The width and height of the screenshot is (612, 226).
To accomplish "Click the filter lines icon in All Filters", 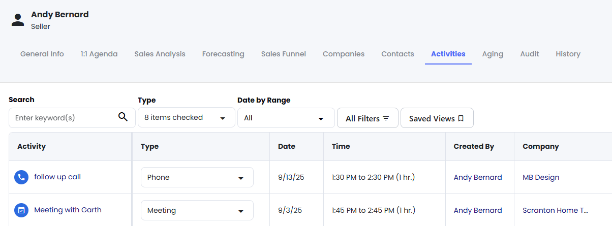I will [386, 118].
